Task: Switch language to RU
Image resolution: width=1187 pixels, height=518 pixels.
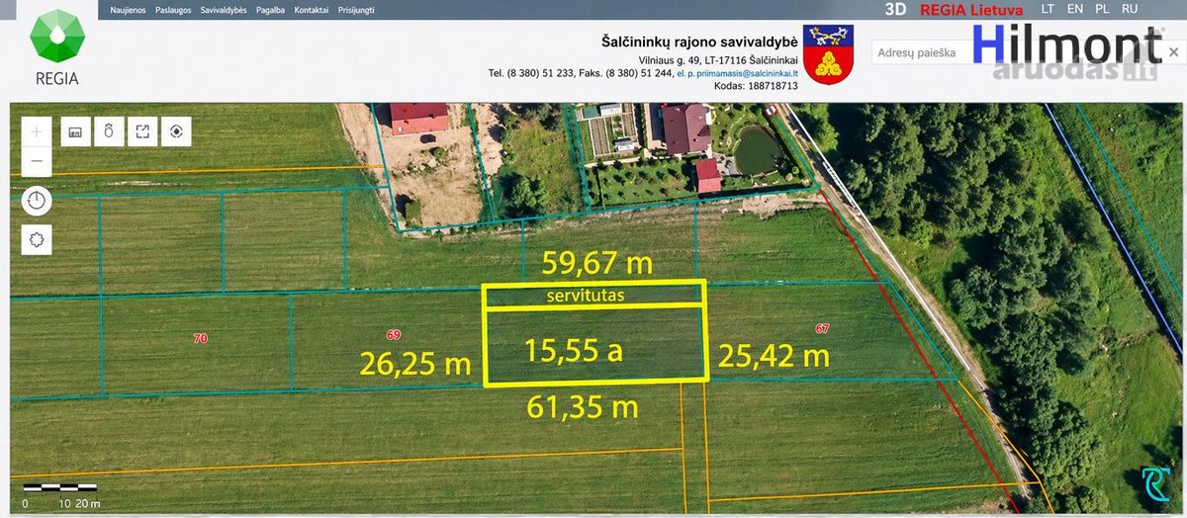Action: pyautogui.click(x=1130, y=9)
